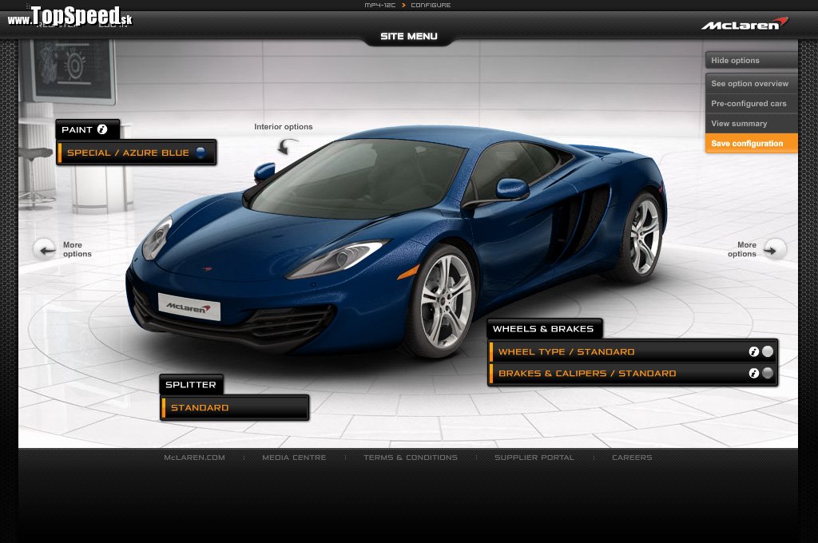
Task: Click Configure breadcrumb
Action: point(431,6)
